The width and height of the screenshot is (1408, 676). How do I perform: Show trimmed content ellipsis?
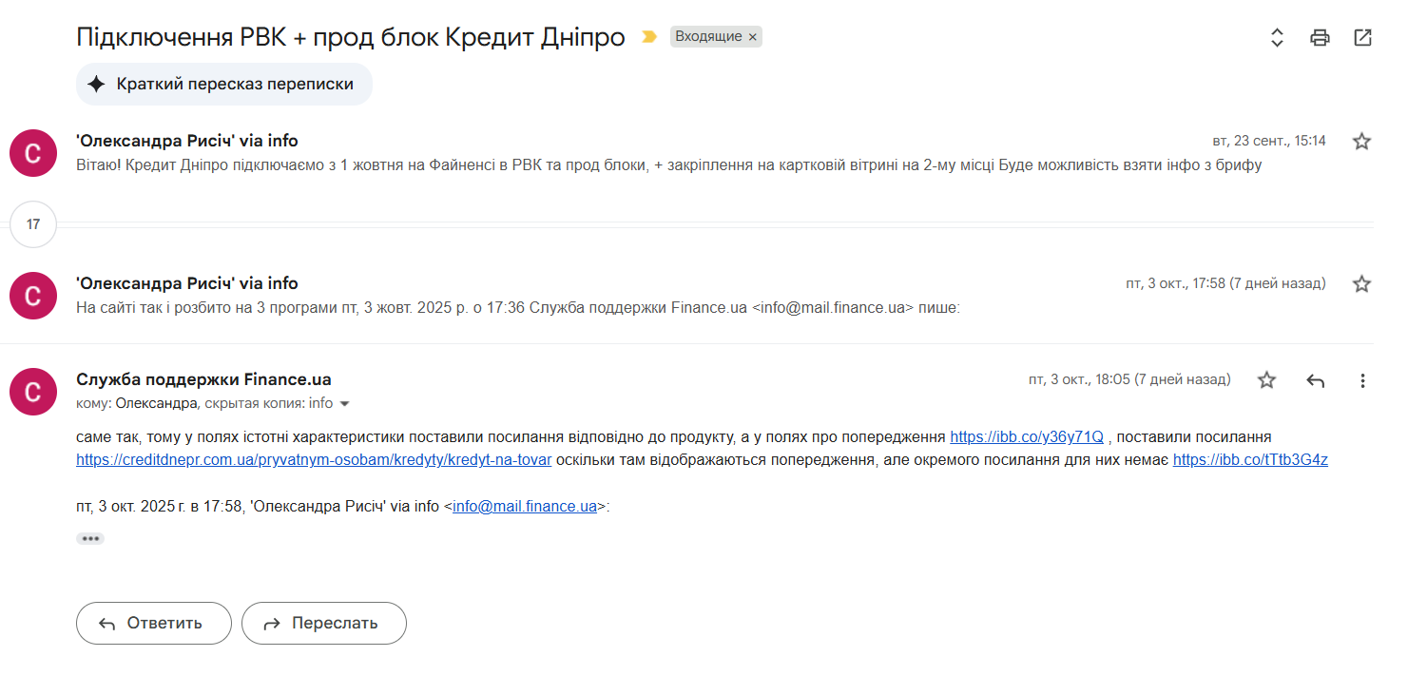pyautogui.click(x=90, y=538)
